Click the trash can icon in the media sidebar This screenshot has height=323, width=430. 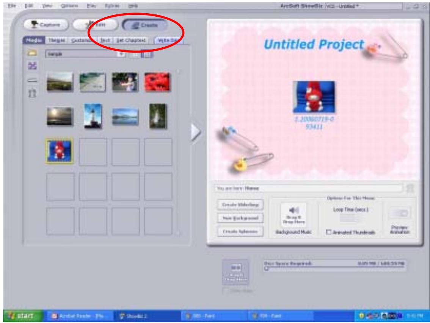[x=32, y=92]
